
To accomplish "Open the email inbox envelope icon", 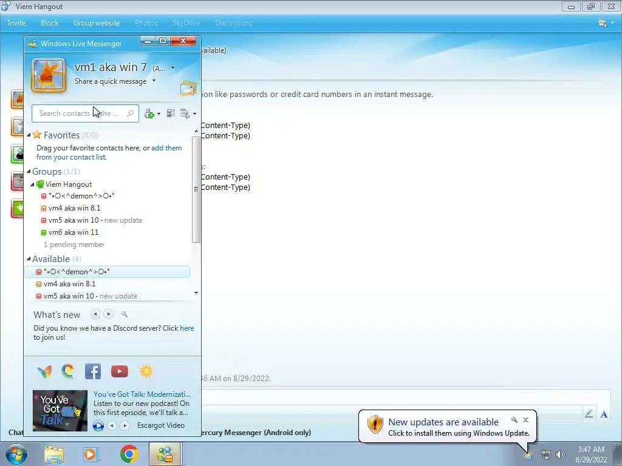I will (188, 88).
